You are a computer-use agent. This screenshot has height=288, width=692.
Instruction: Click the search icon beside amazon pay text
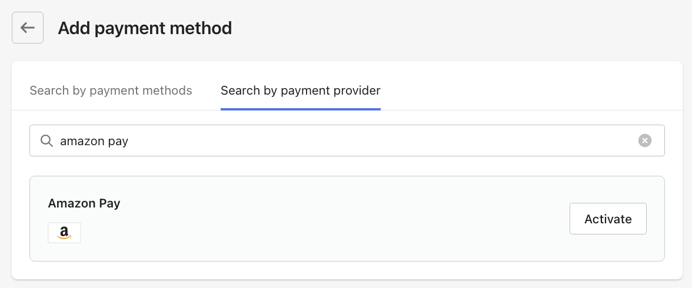click(47, 140)
